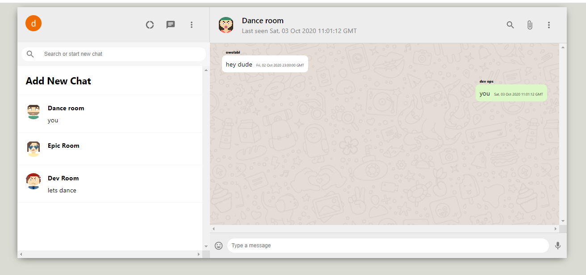Click the sidebar horizontal scroll left arrow
The image size is (586, 275).
[x=21, y=254]
